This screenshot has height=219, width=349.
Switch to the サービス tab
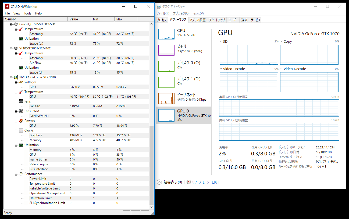coord(255,20)
